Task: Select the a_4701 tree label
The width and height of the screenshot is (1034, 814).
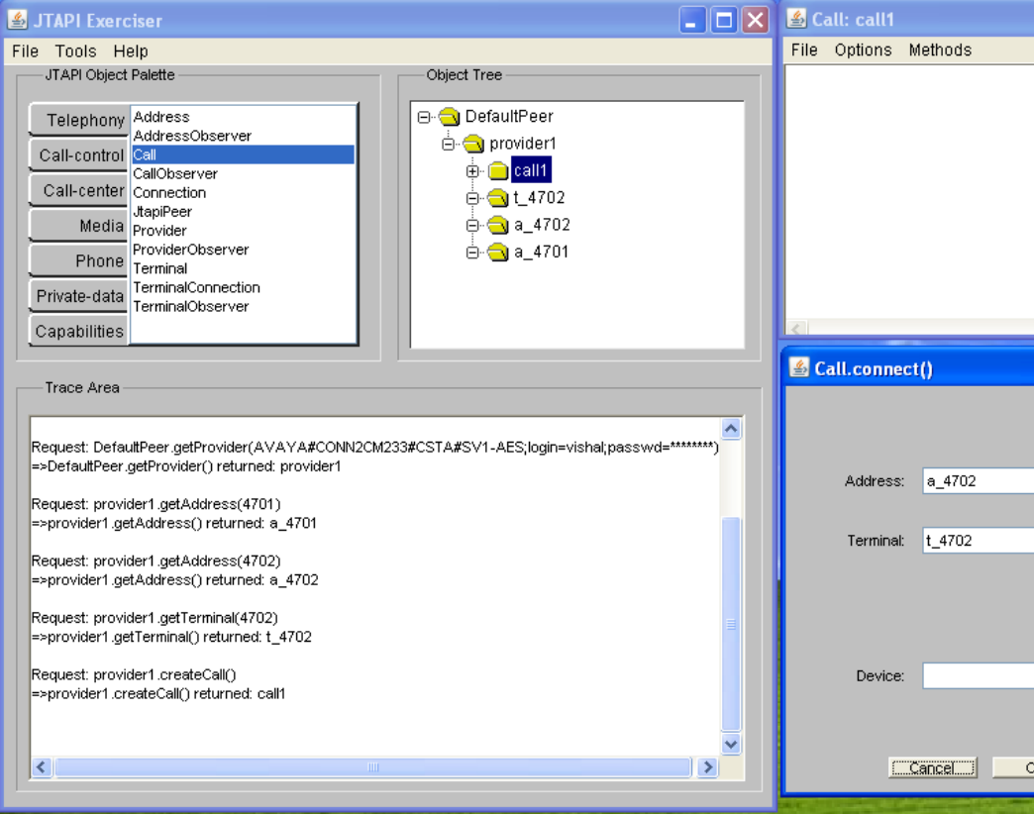Action: pyautogui.click(x=542, y=252)
